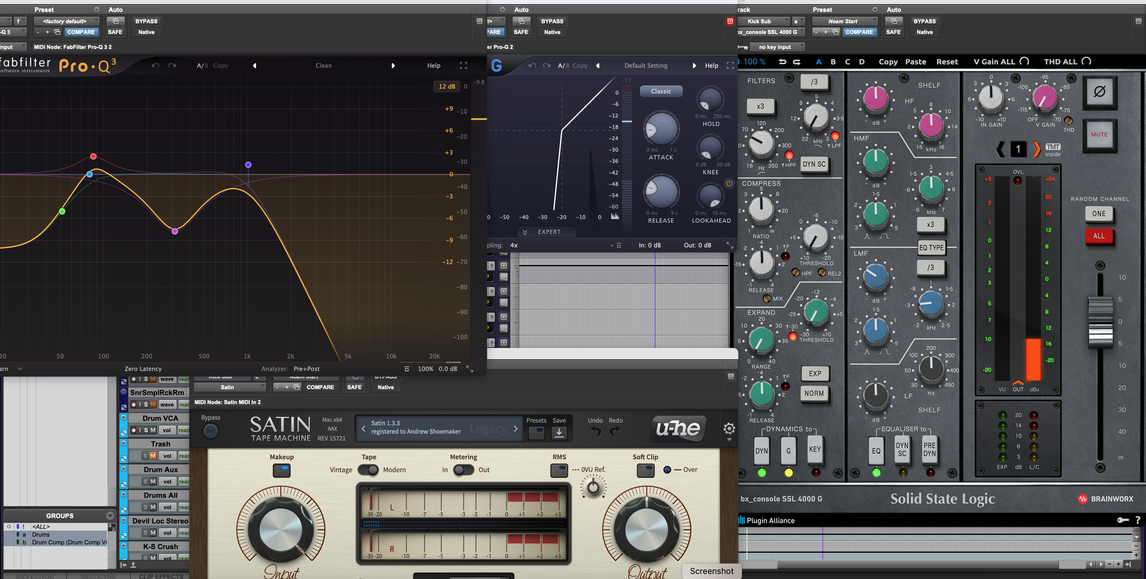Toggle MUTE on bx_console
Image resolution: width=1146 pixels, height=579 pixels.
click(1099, 135)
